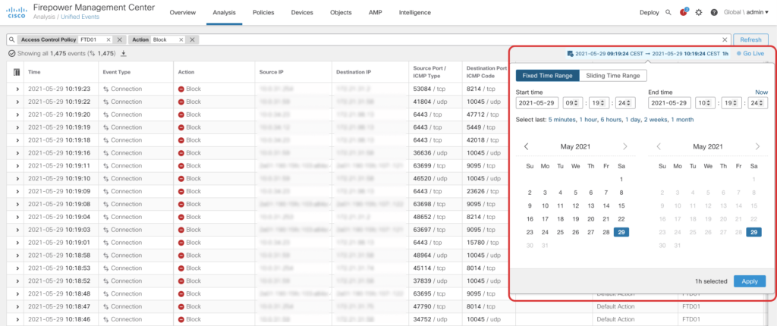Open the Objects menu
777x326 pixels.
(341, 12)
